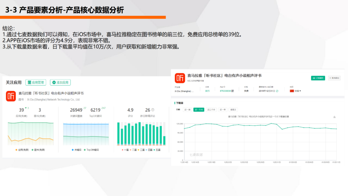Viewport: 348px width, 196px height.
Task: Select the 自定义 date range tab
Action: 233,110
